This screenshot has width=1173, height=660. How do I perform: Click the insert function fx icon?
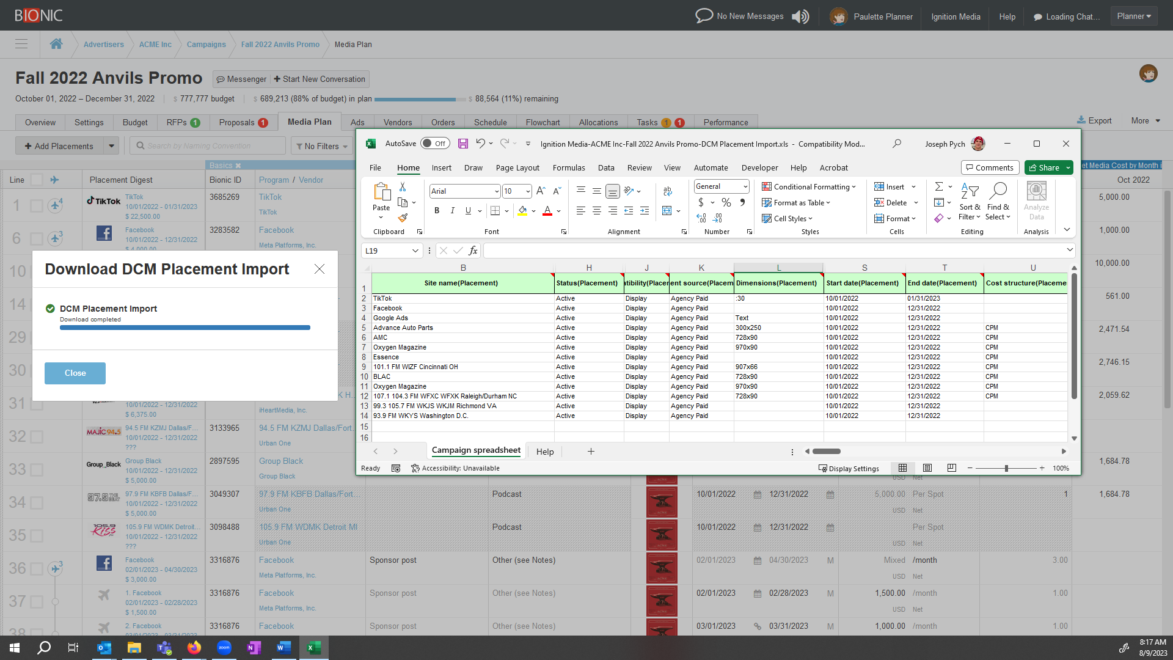pyautogui.click(x=473, y=251)
